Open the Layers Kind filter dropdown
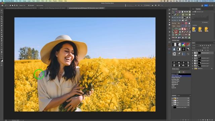Screen dimensions: 215x121 point(196,45)
